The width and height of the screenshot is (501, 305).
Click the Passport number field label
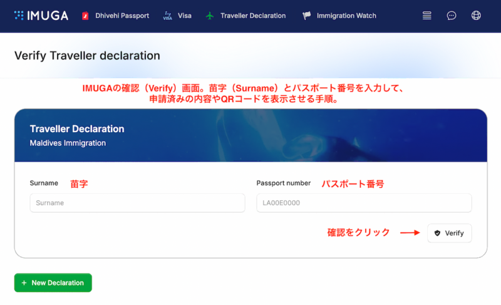coord(284,183)
